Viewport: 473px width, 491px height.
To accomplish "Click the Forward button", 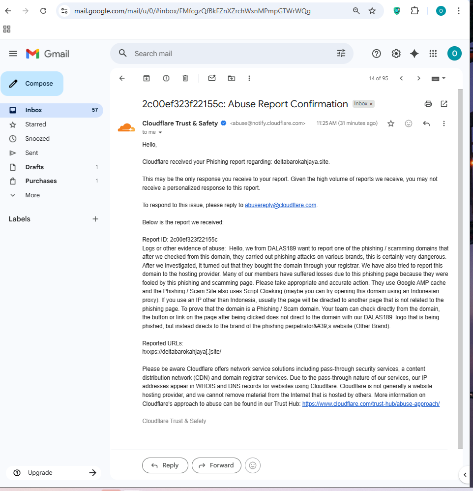I will coord(216,465).
